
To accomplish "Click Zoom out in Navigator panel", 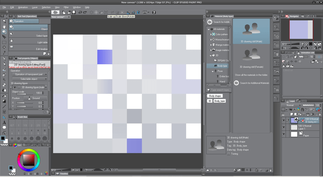I will click(x=302, y=44).
